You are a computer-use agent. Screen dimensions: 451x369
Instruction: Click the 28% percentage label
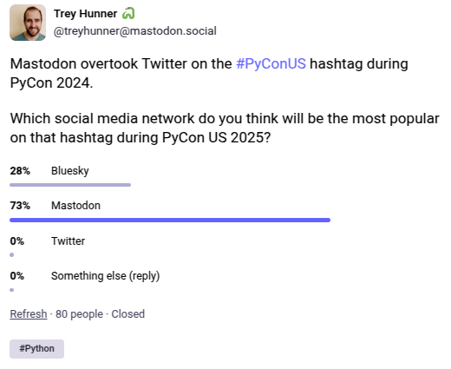tap(20, 171)
